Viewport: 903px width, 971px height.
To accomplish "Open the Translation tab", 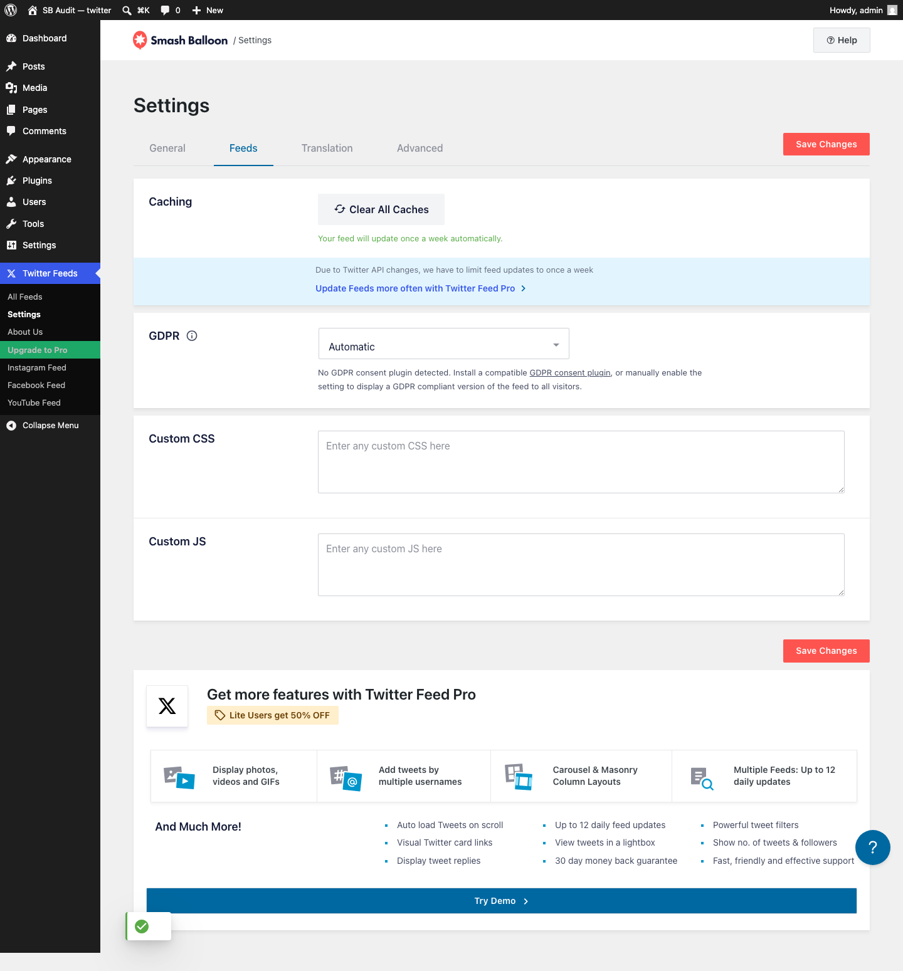I will click(x=327, y=149).
